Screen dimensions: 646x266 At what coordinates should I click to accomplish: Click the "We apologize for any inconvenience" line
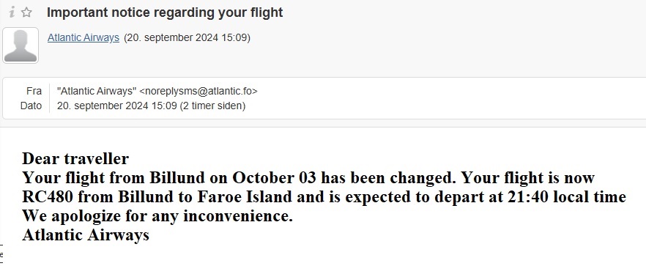point(157,216)
